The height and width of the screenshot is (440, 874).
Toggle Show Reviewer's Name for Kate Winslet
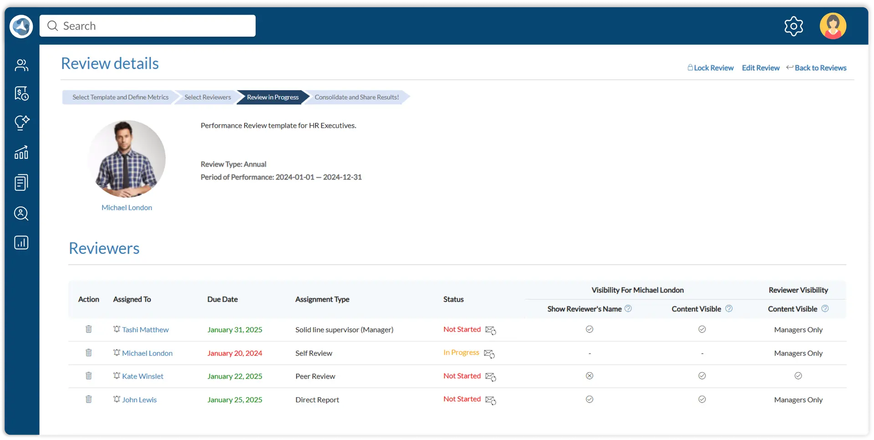(589, 376)
